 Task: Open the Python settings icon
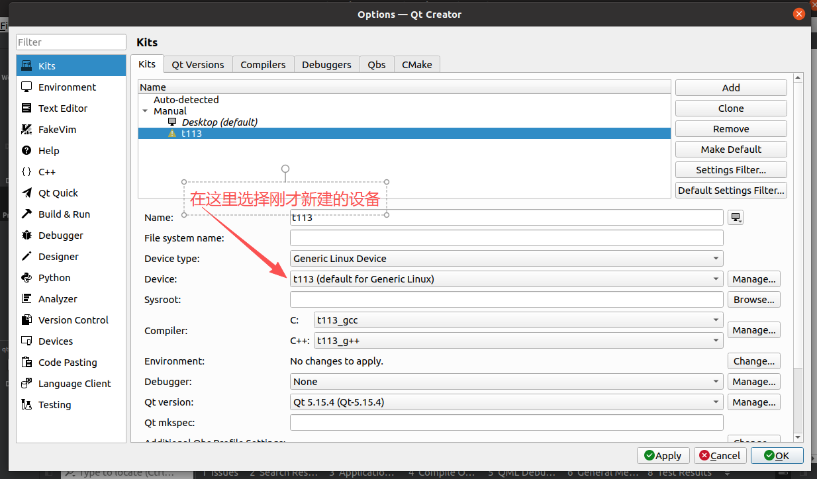(x=26, y=278)
